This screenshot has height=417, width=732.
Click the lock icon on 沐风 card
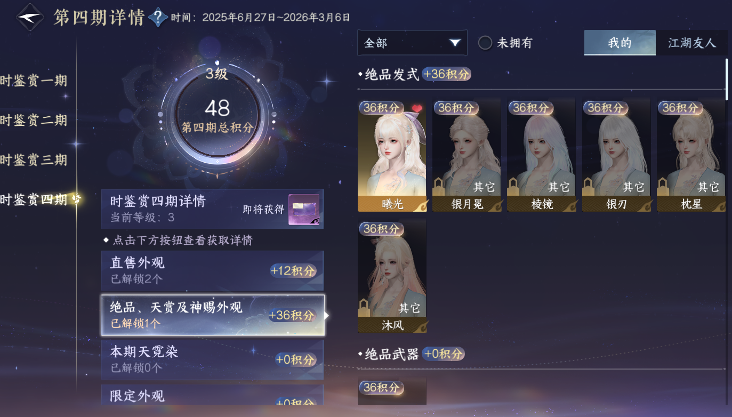(365, 308)
